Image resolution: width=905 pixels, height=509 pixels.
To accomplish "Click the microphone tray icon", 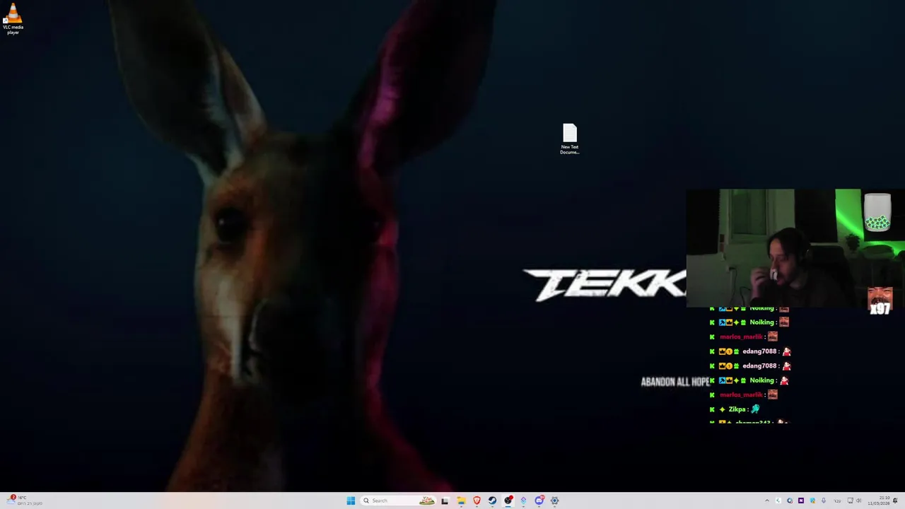I will click(x=824, y=501).
